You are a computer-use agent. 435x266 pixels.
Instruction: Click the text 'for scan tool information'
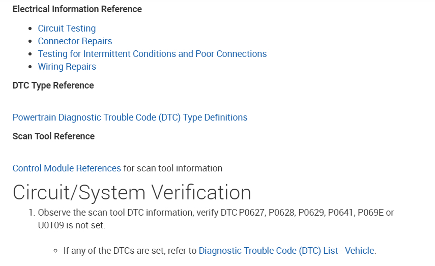point(173,168)
